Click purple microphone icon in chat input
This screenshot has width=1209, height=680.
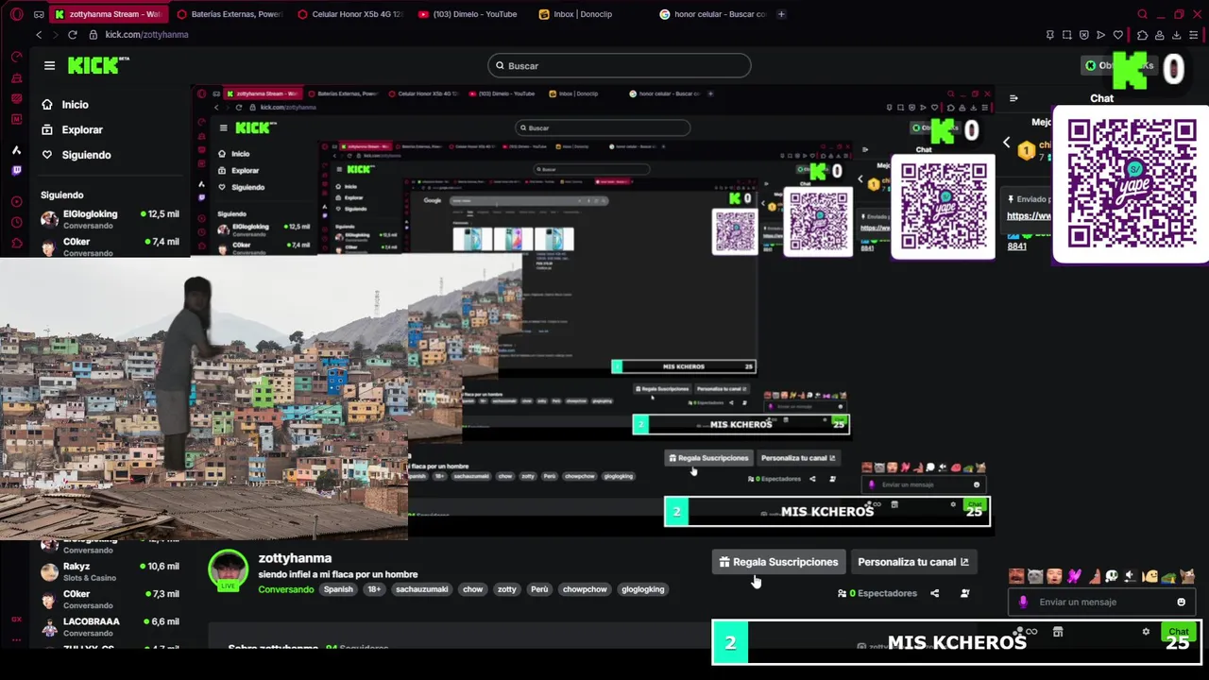click(x=1023, y=602)
